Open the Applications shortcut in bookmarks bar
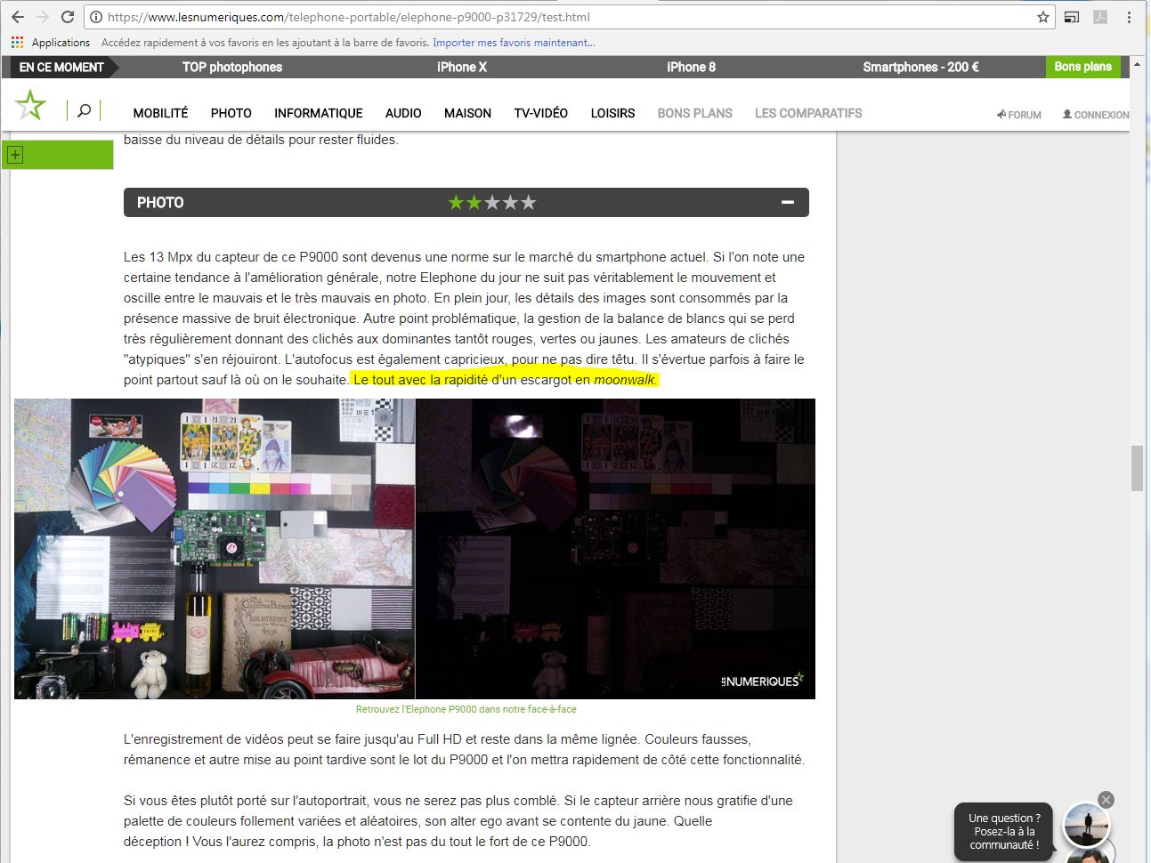 (x=51, y=43)
